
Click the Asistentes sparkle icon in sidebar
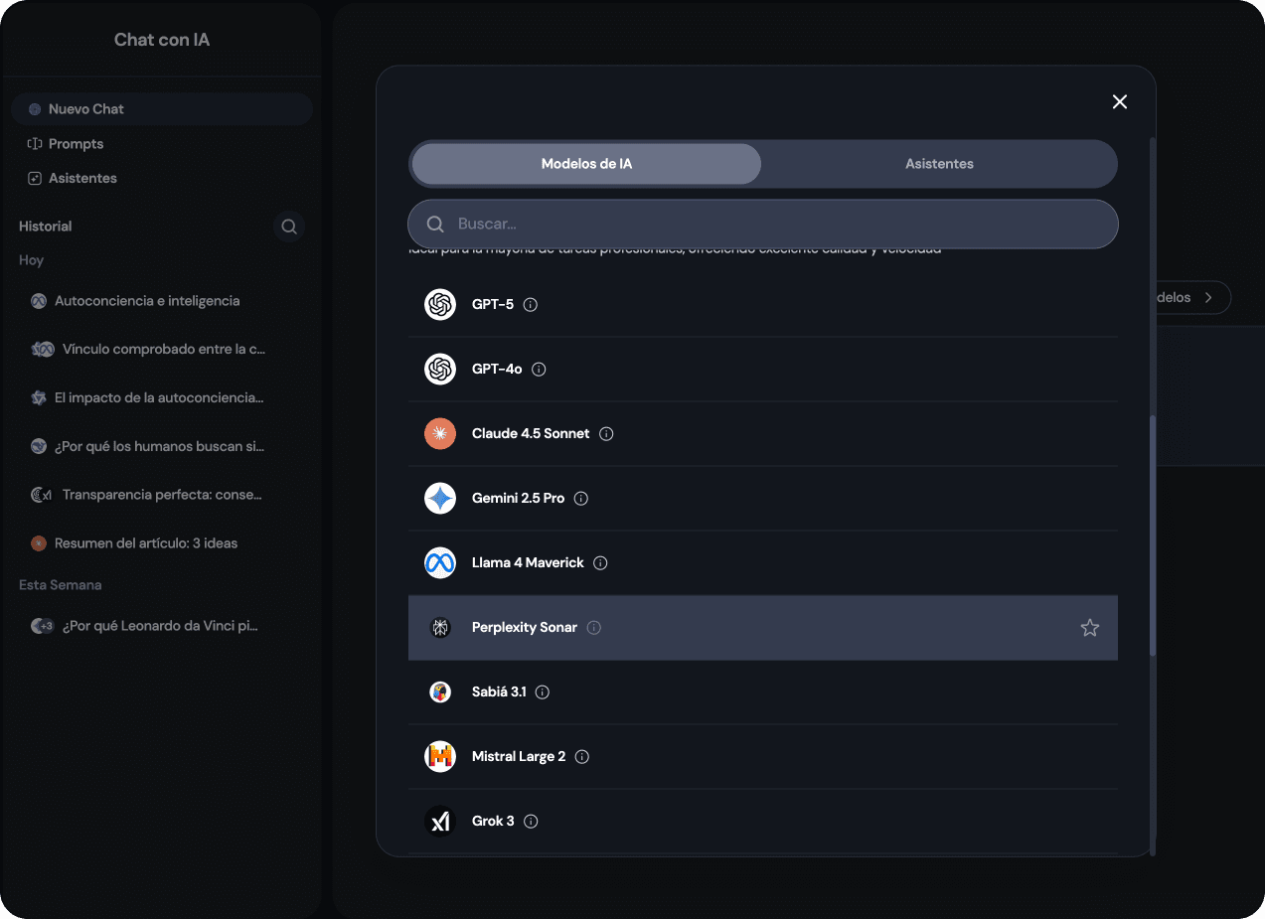click(x=35, y=179)
